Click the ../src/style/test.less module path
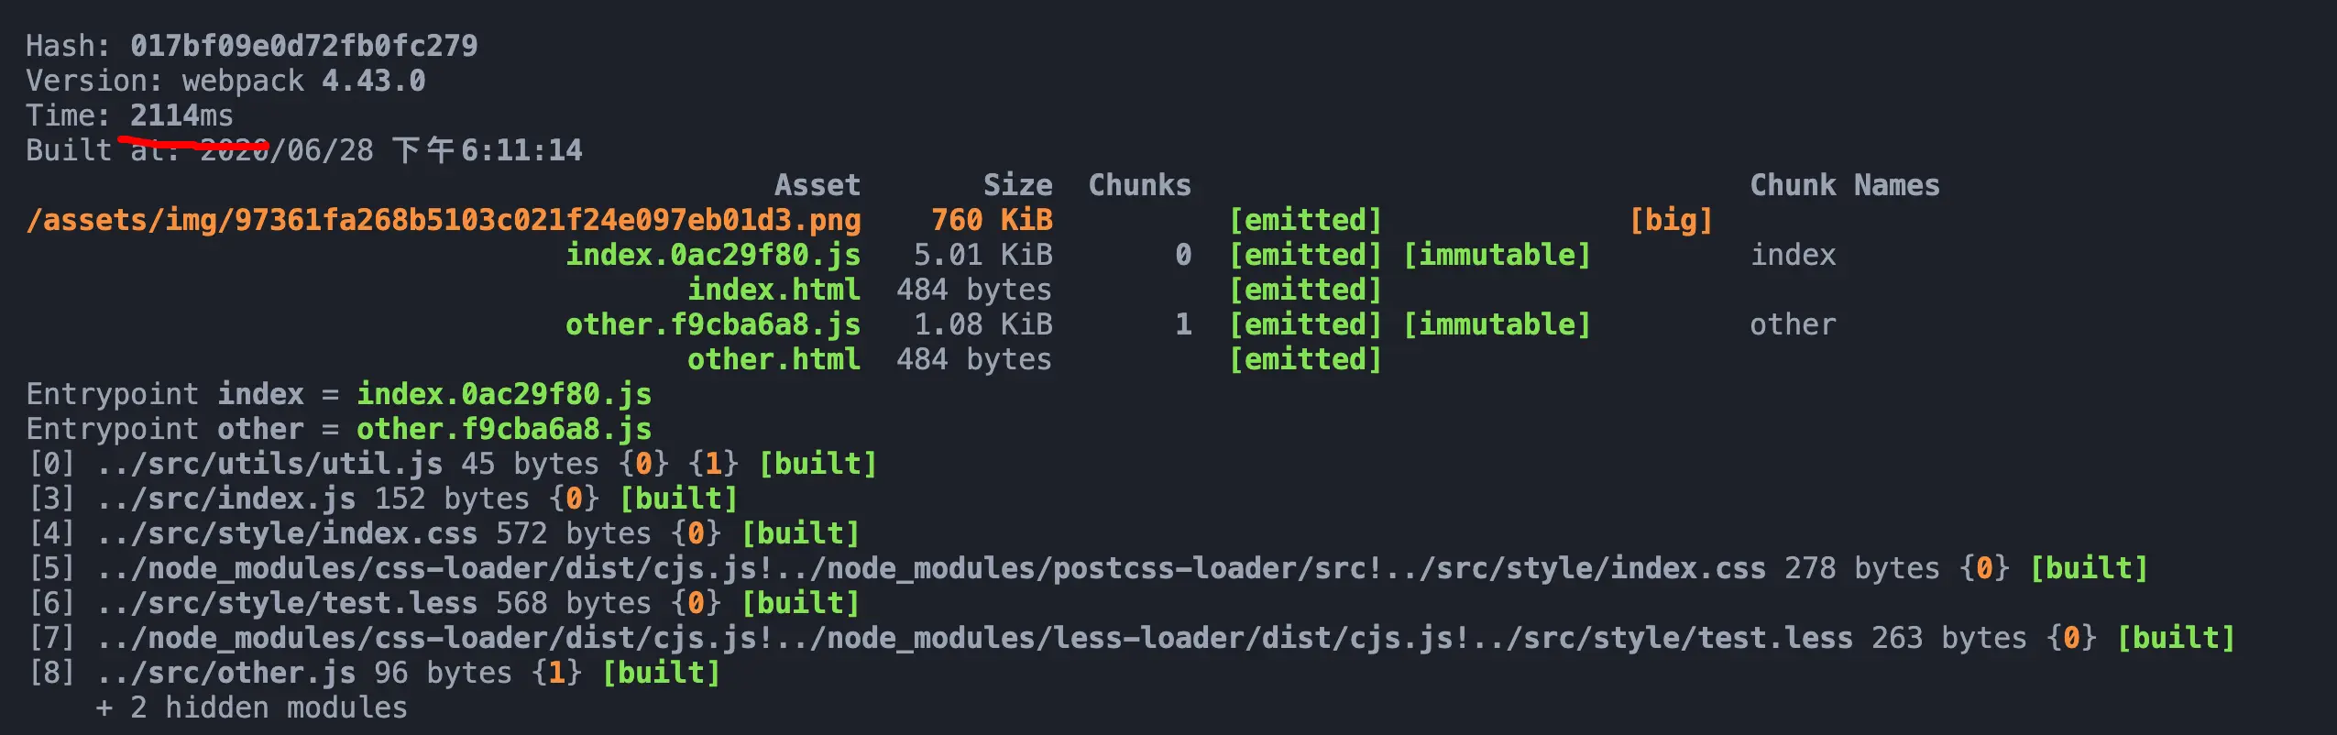This screenshot has height=735, width=2337. 287,603
